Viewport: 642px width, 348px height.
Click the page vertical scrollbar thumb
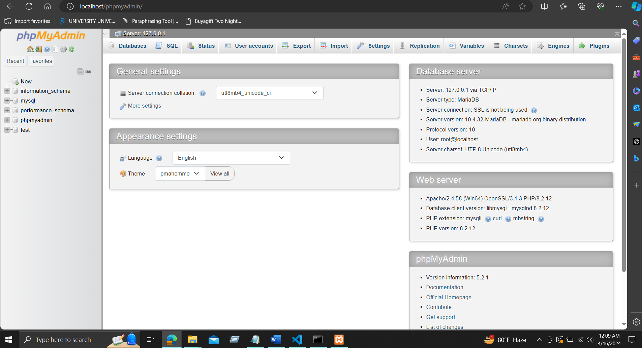[624, 155]
